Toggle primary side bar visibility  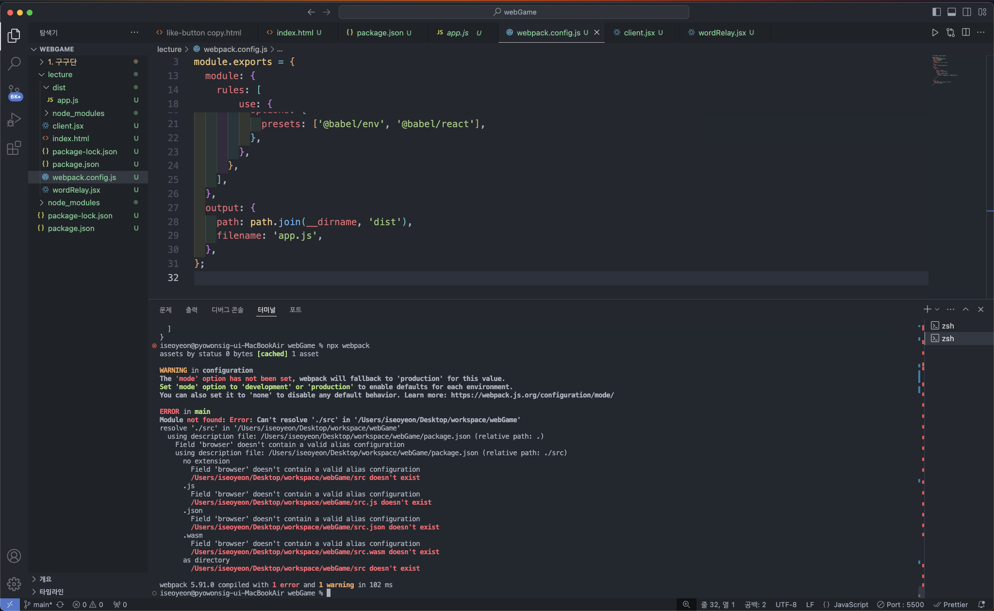[937, 12]
